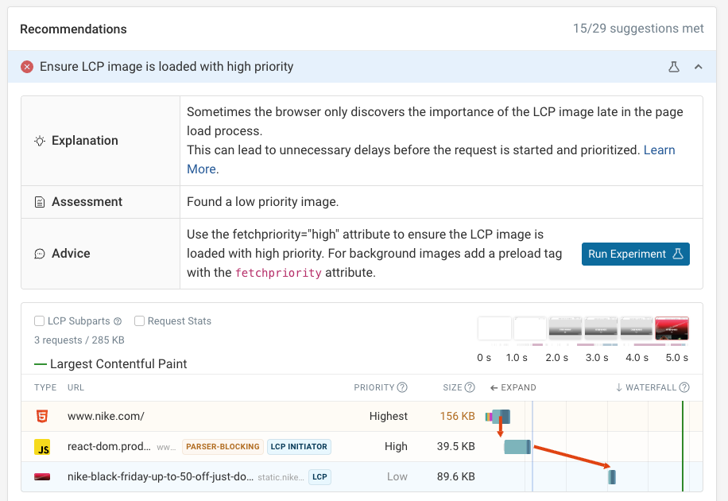Image resolution: width=728 pixels, height=501 pixels.
Task: Select the 5.0 s filmstrip thumbnail
Action: click(x=672, y=328)
